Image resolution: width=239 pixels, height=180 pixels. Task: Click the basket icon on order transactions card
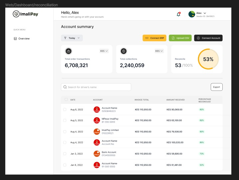(69, 51)
